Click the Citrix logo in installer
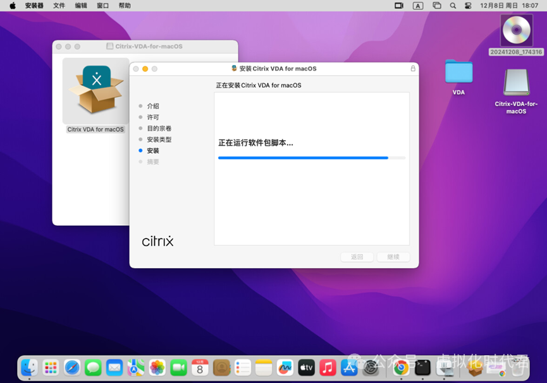547x383 pixels. point(157,241)
